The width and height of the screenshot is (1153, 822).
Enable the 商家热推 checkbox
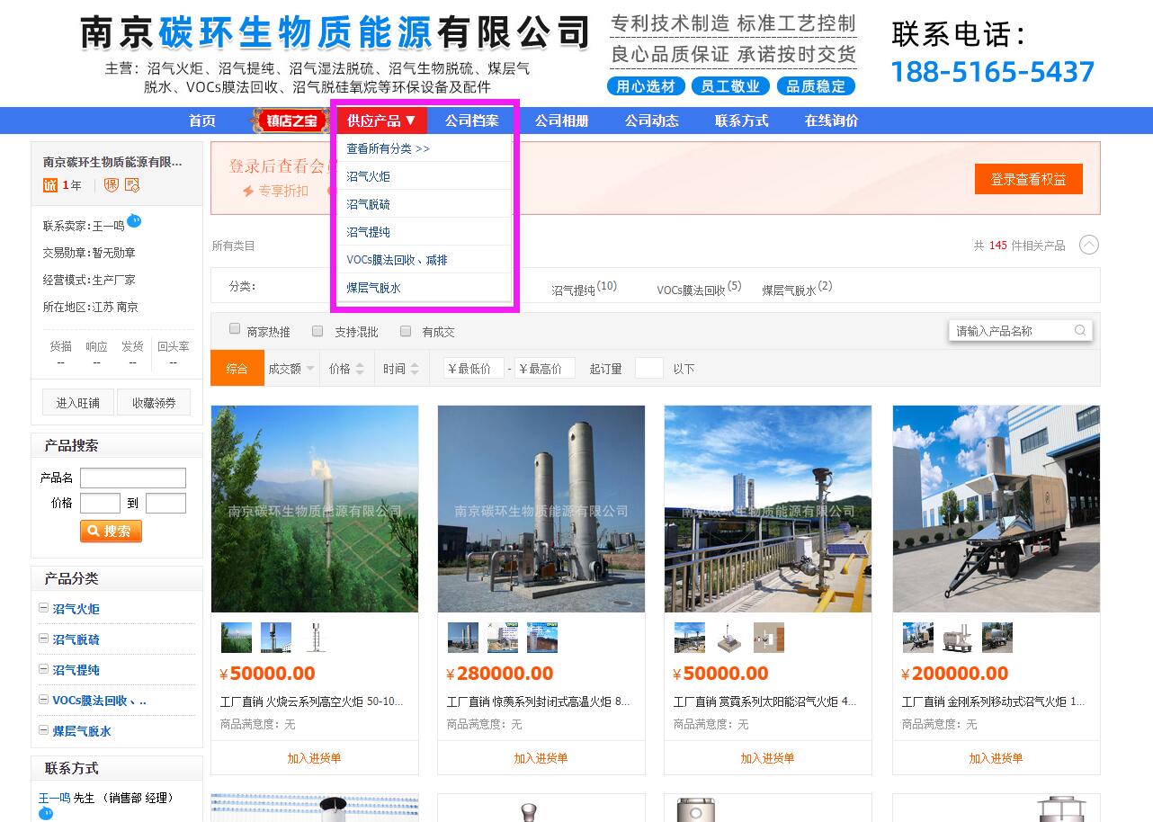pyautogui.click(x=235, y=329)
